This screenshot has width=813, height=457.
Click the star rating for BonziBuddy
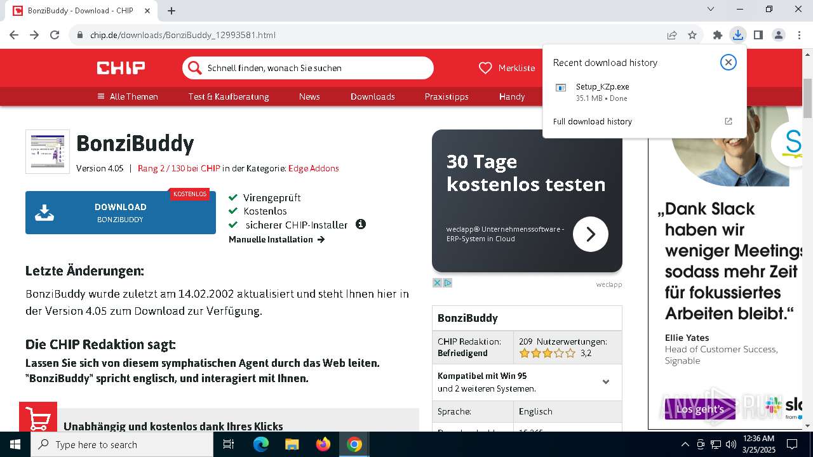pyautogui.click(x=547, y=353)
